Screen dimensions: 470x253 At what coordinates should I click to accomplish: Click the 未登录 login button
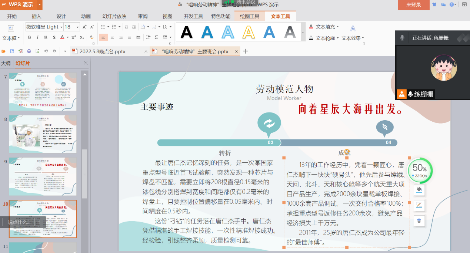coord(413,5)
